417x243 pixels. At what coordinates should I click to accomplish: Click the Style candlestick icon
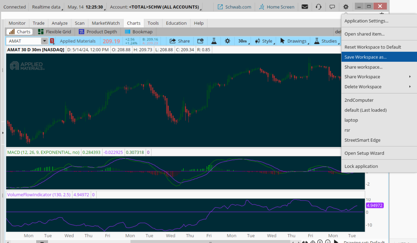click(x=257, y=41)
